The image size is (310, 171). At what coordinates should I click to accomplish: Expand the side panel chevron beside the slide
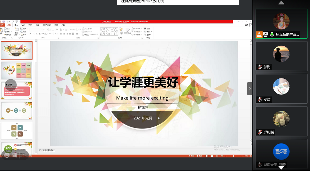(250, 89)
